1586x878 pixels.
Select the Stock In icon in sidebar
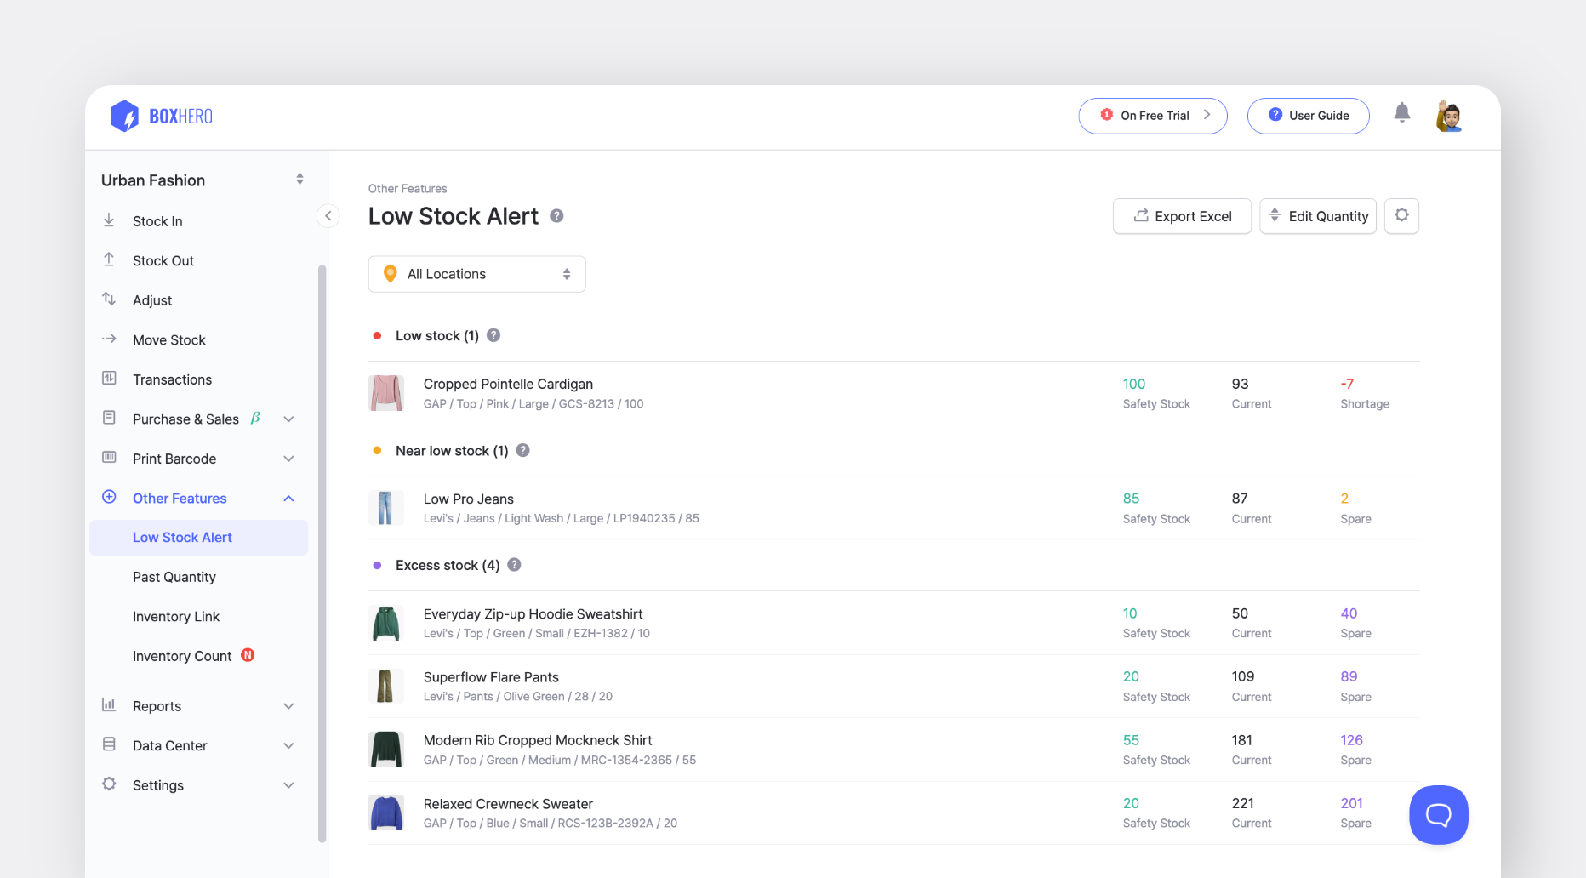click(109, 220)
